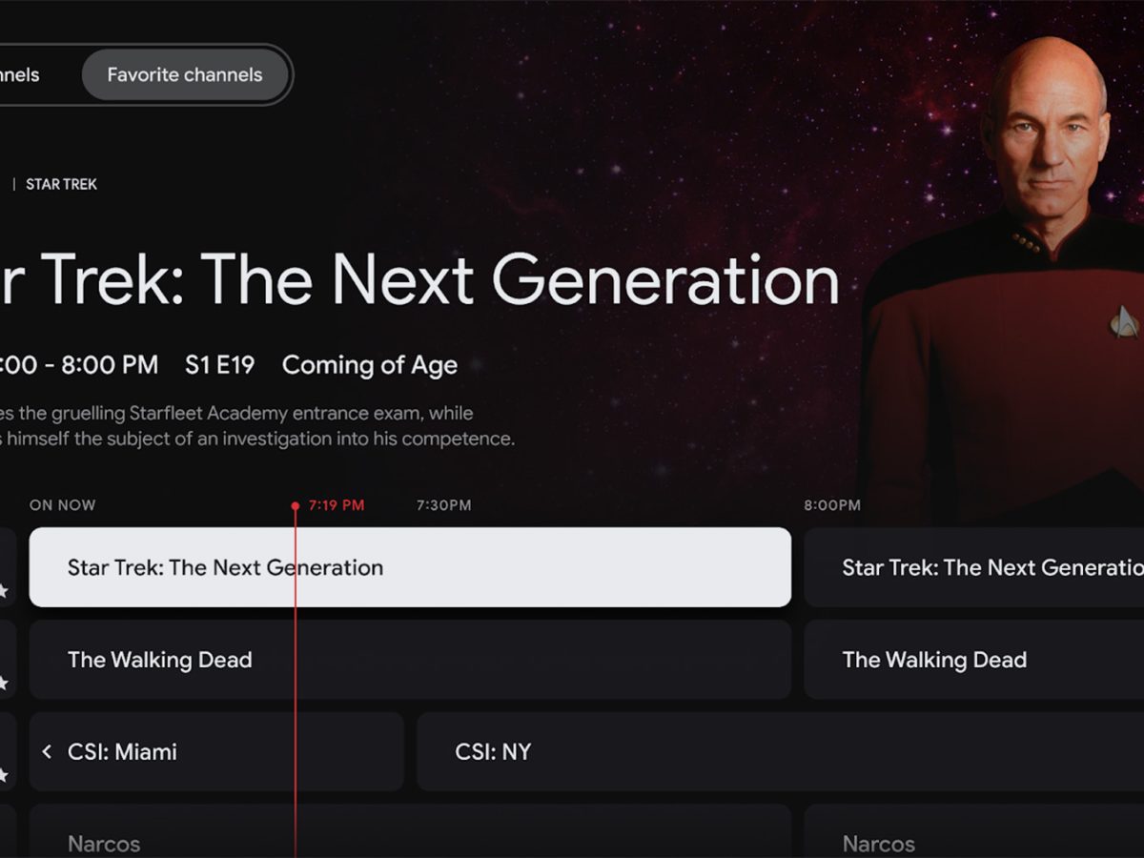Select the highlighted Star Trek: The Next Generation program
Screen dimensions: 1144x858
coord(410,567)
